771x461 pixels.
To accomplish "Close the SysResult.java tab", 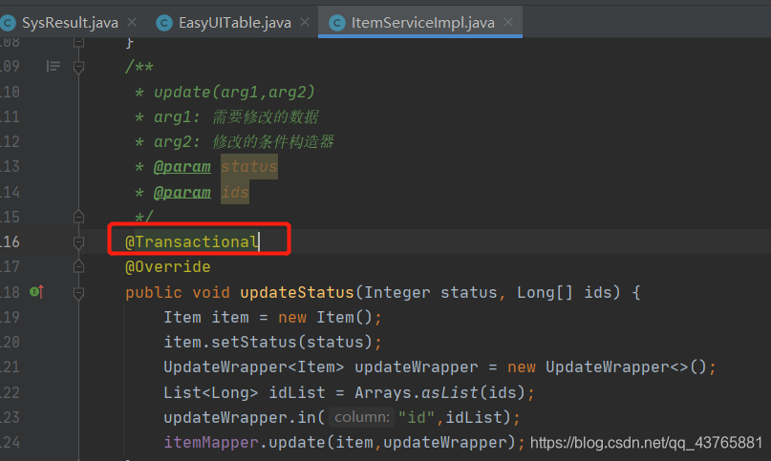I will 132,22.
